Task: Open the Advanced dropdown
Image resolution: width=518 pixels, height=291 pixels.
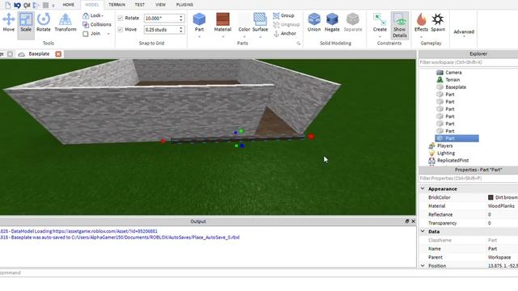Action: click(464, 32)
